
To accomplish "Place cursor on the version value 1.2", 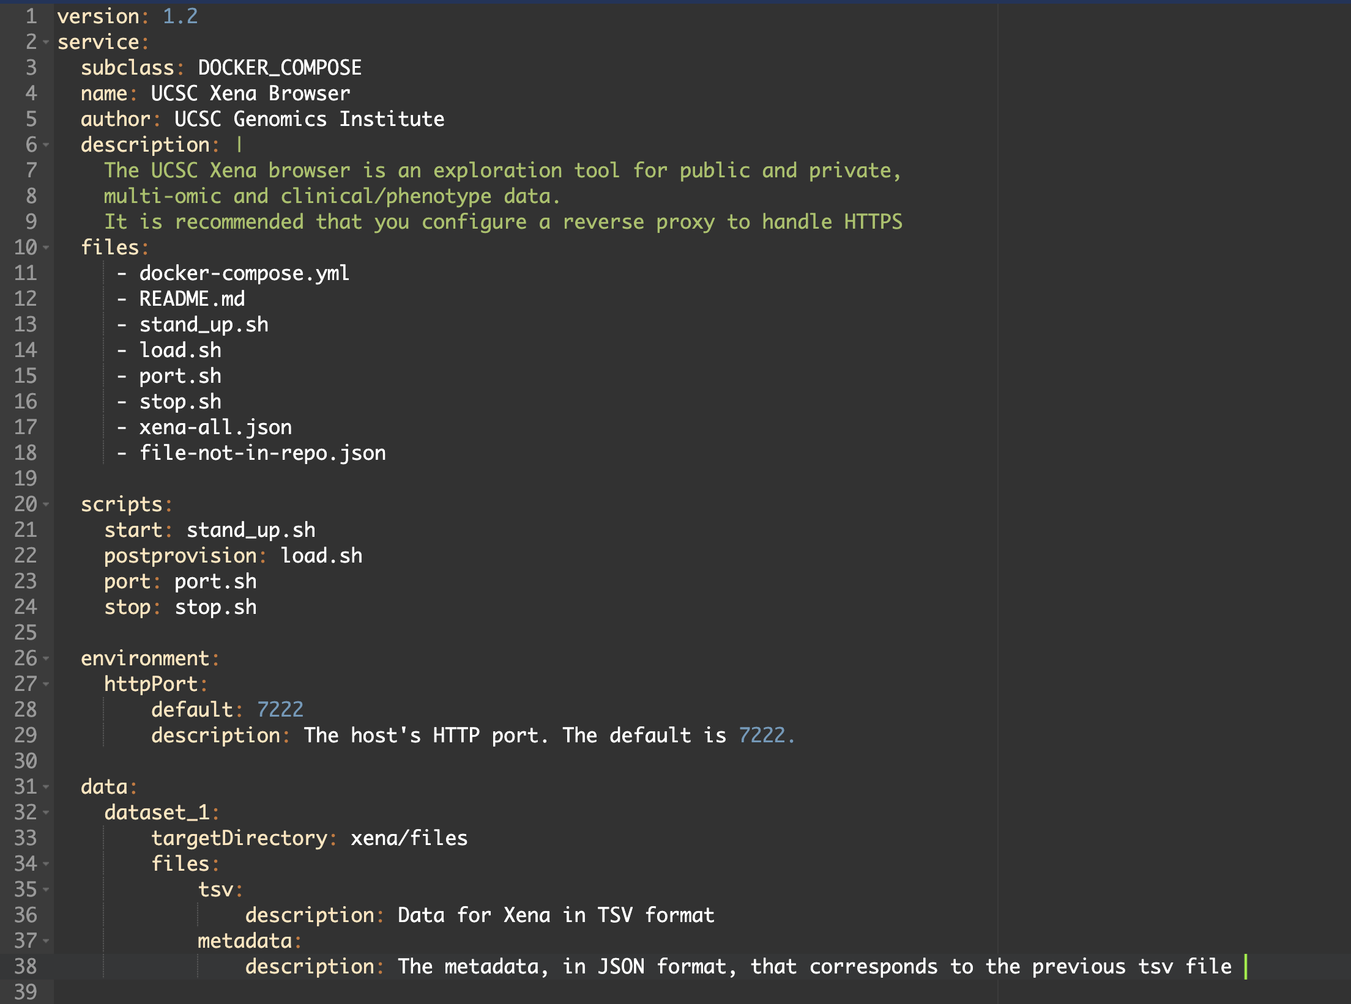I will coord(179,16).
